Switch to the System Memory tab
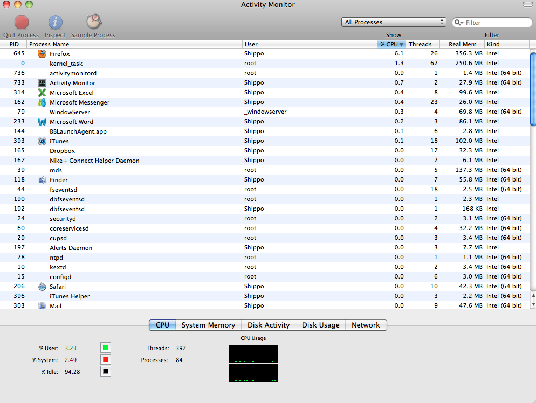 [x=208, y=325]
